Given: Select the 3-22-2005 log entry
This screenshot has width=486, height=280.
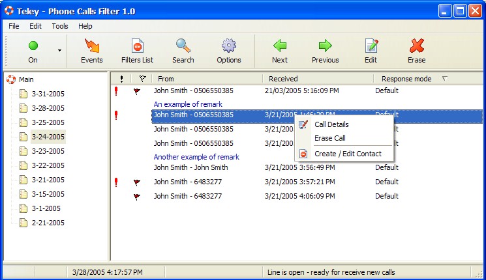Looking at the screenshot, I should (x=48, y=165).
